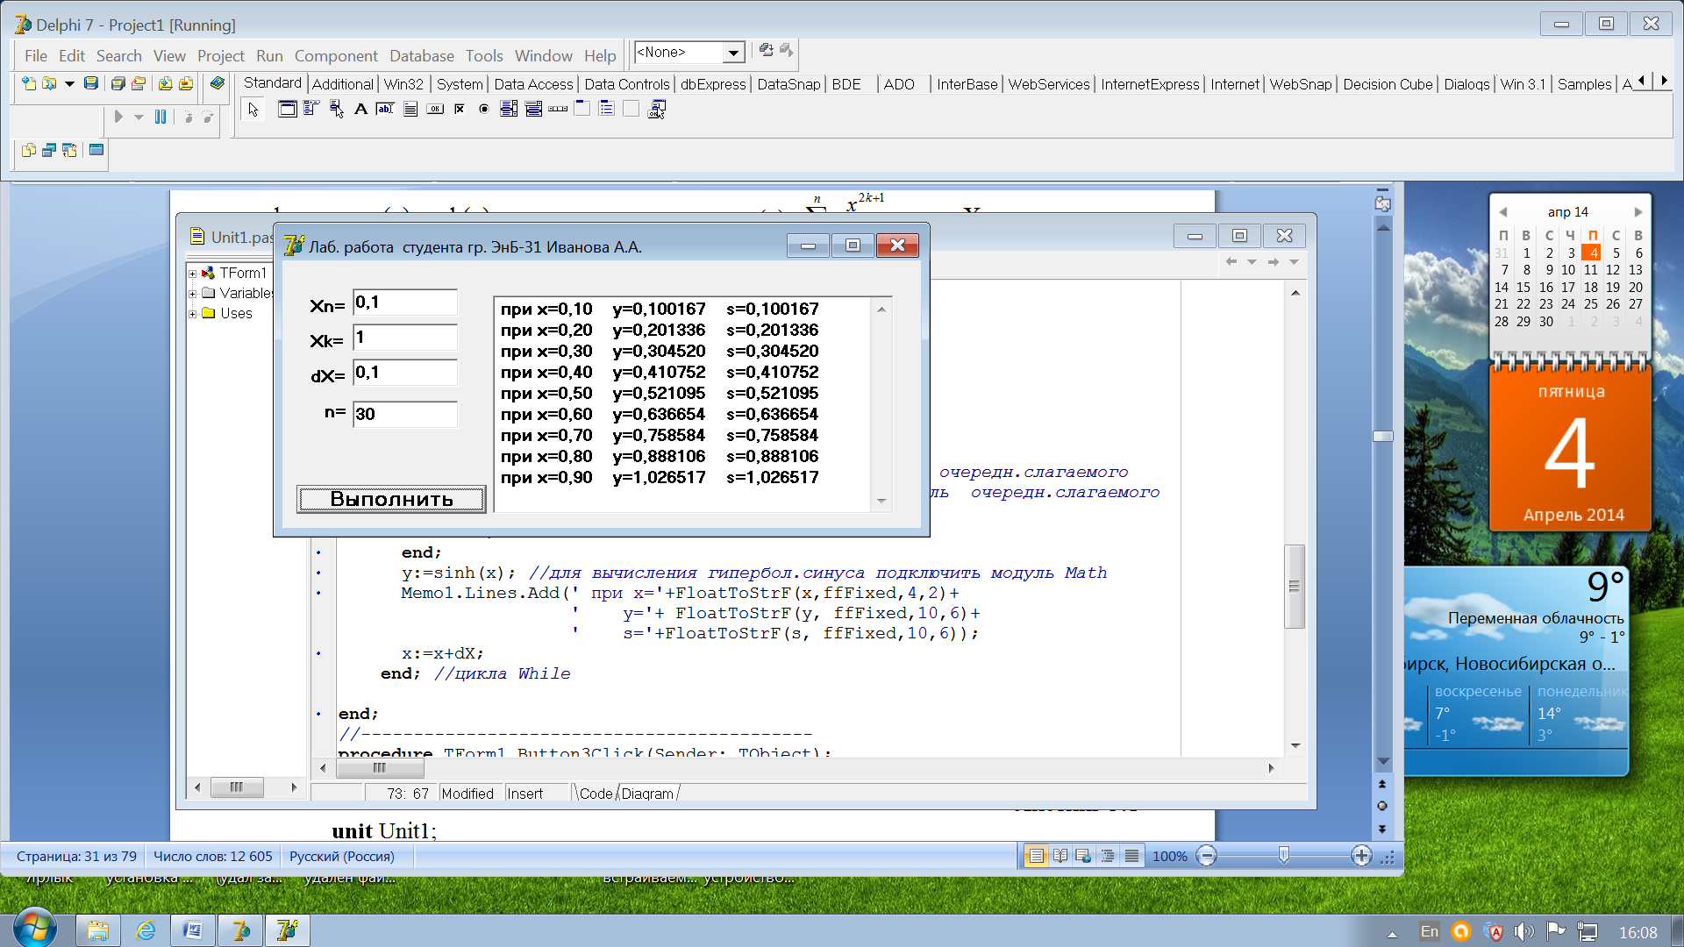Click the Help contents book icon

click(218, 83)
